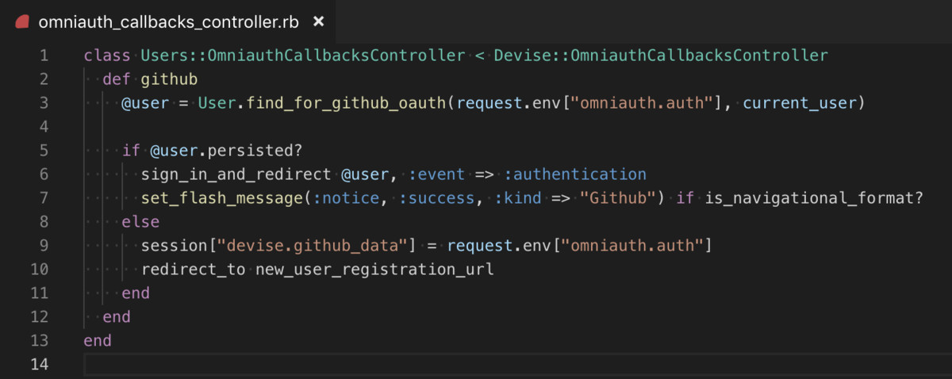Screen dimensions: 952x379
Task: Click '@user' variable on line 3
Action: (145, 103)
